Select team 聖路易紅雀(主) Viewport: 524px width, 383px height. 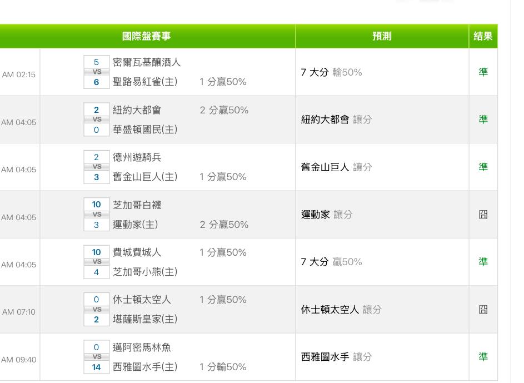pyautogui.click(x=145, y=82)
